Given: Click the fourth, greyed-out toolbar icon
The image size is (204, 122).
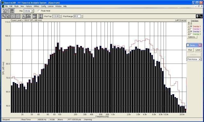Looking at the screenshot, I should pos(18,16).
